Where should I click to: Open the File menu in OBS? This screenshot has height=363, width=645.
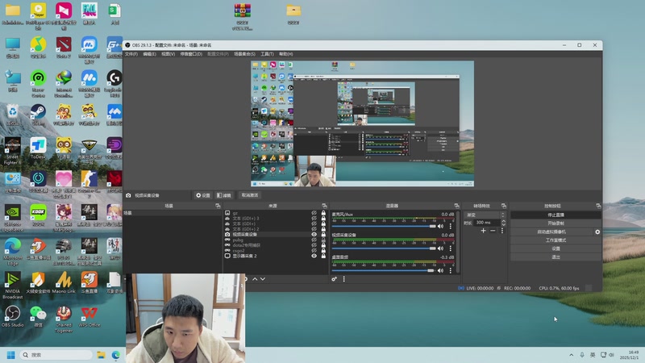click(x=131, y=54)
